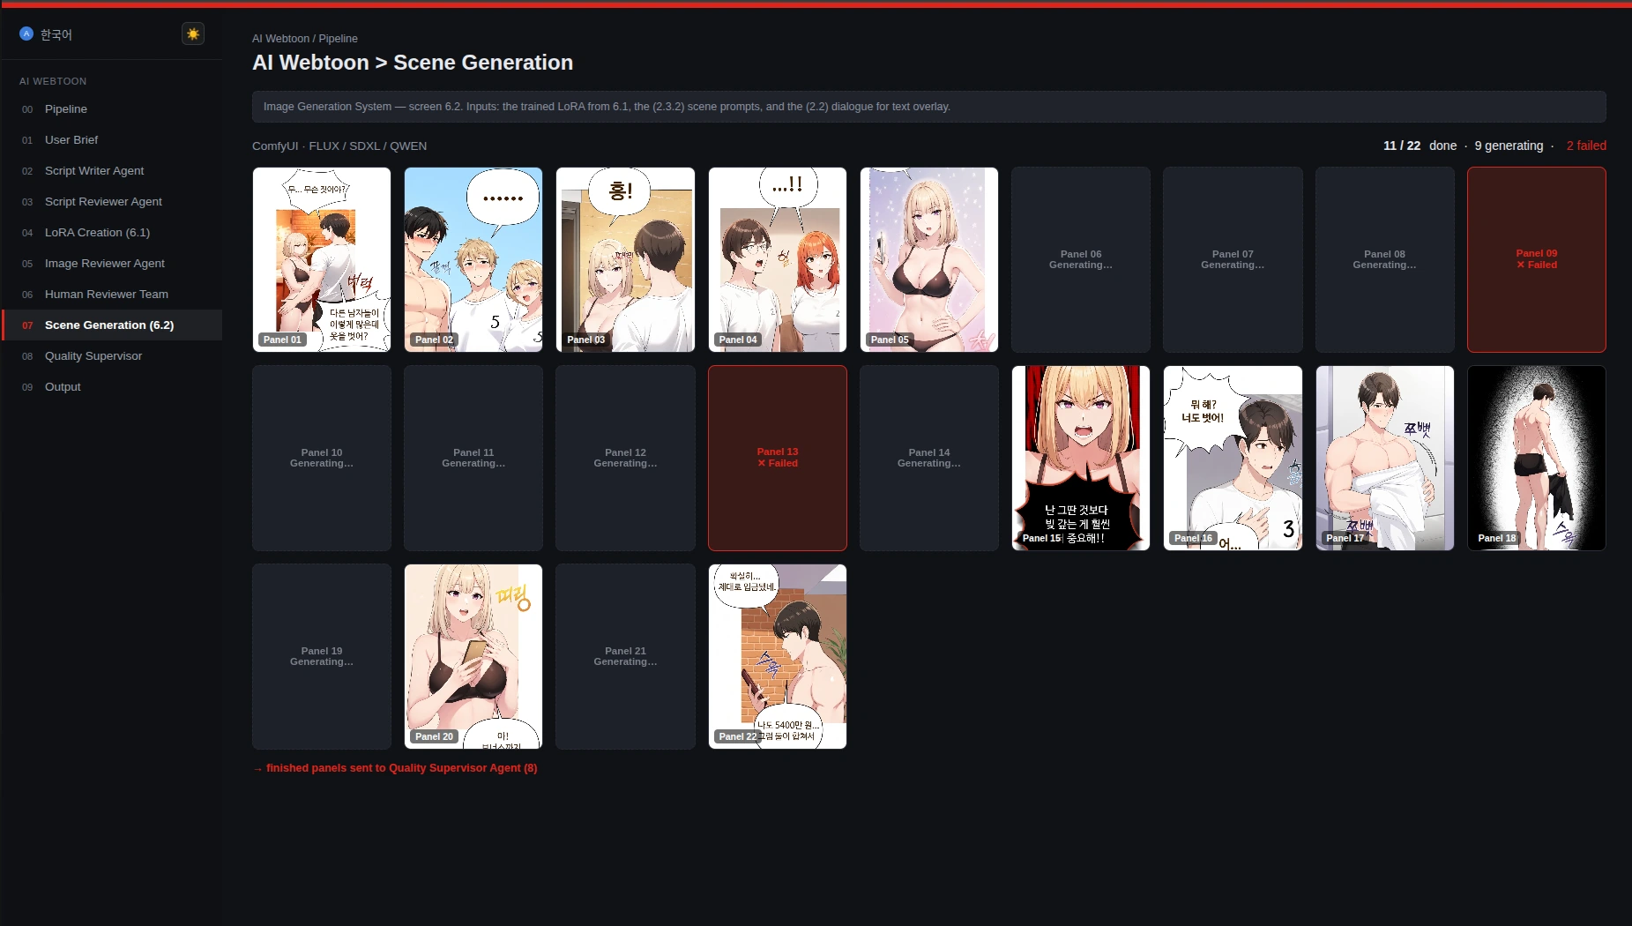This screenshot has height=926, width=1632.
Task: View Panel 22 image
Action: [x=778, y=656]
